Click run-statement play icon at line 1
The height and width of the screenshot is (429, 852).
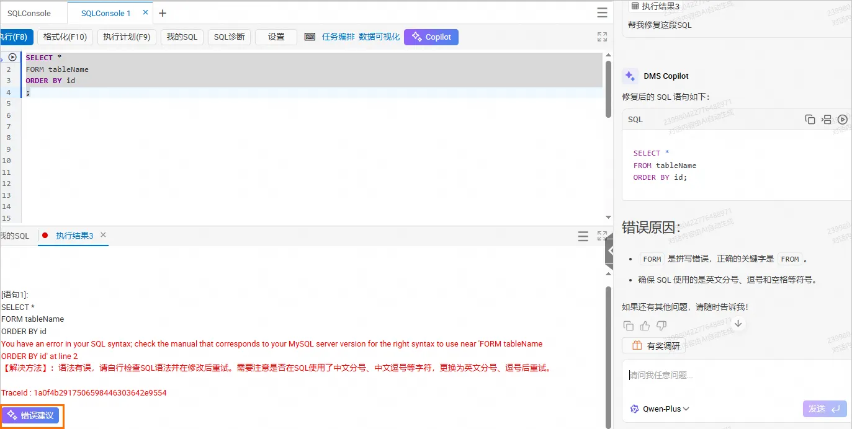pyautogui.click(x=12, y=57)
